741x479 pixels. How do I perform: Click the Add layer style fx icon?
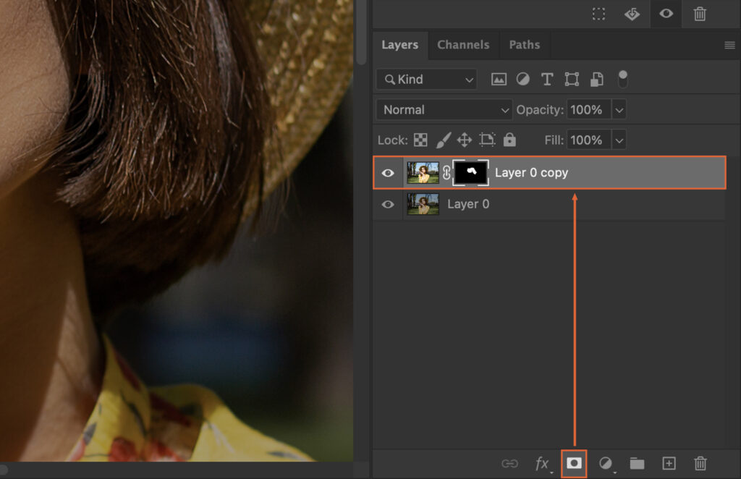tap(543, 464)
